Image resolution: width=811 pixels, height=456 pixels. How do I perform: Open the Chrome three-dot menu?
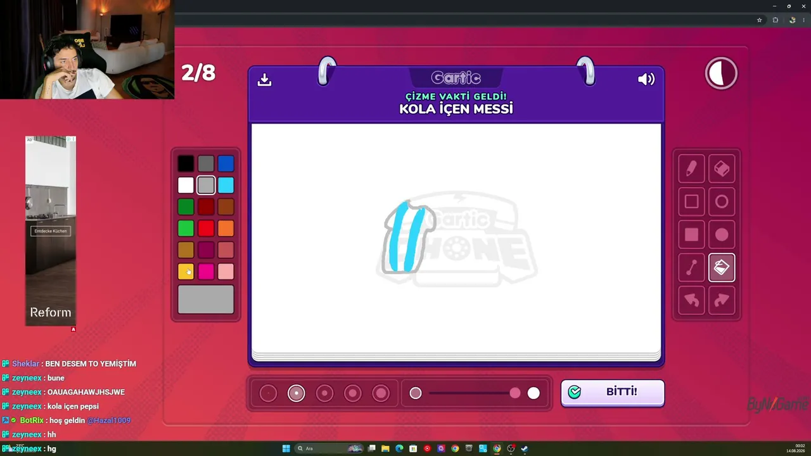(805, 20)
